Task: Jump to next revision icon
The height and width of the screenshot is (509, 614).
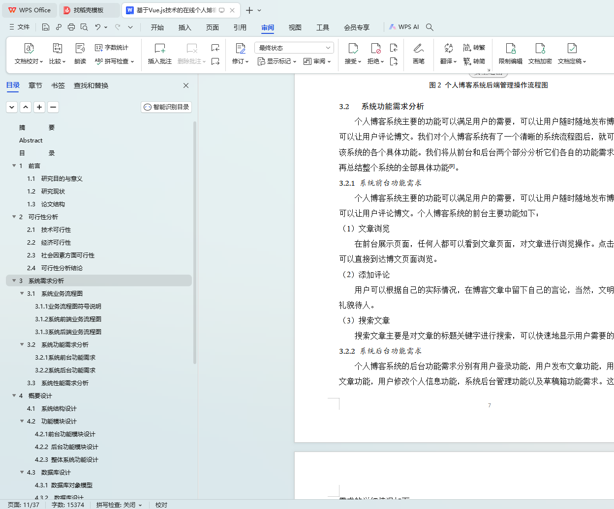Action: coord(394,61)
